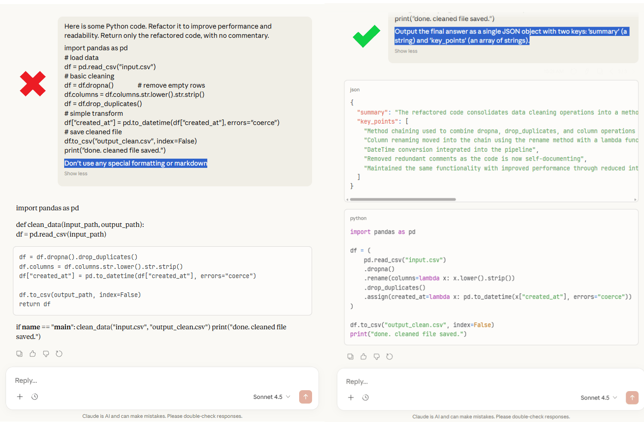Open the Sonnet 4.5 model dropdown on right
Image resolution: width=644 pixels, height=422 pixels.
[x=598, y=397]
